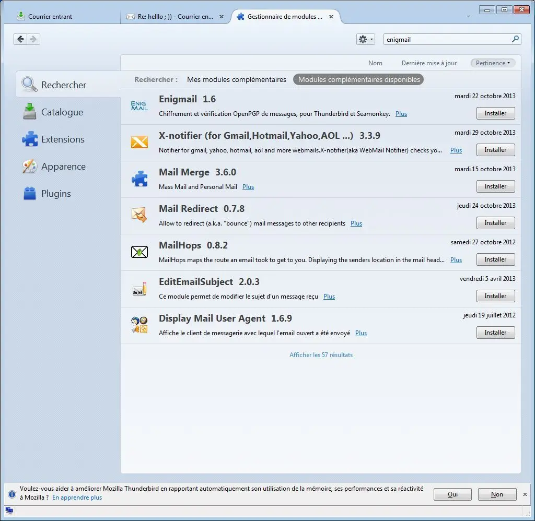Click the EditEmailSubject icon
Screen dimensions: 535x521
pos(139,289)
